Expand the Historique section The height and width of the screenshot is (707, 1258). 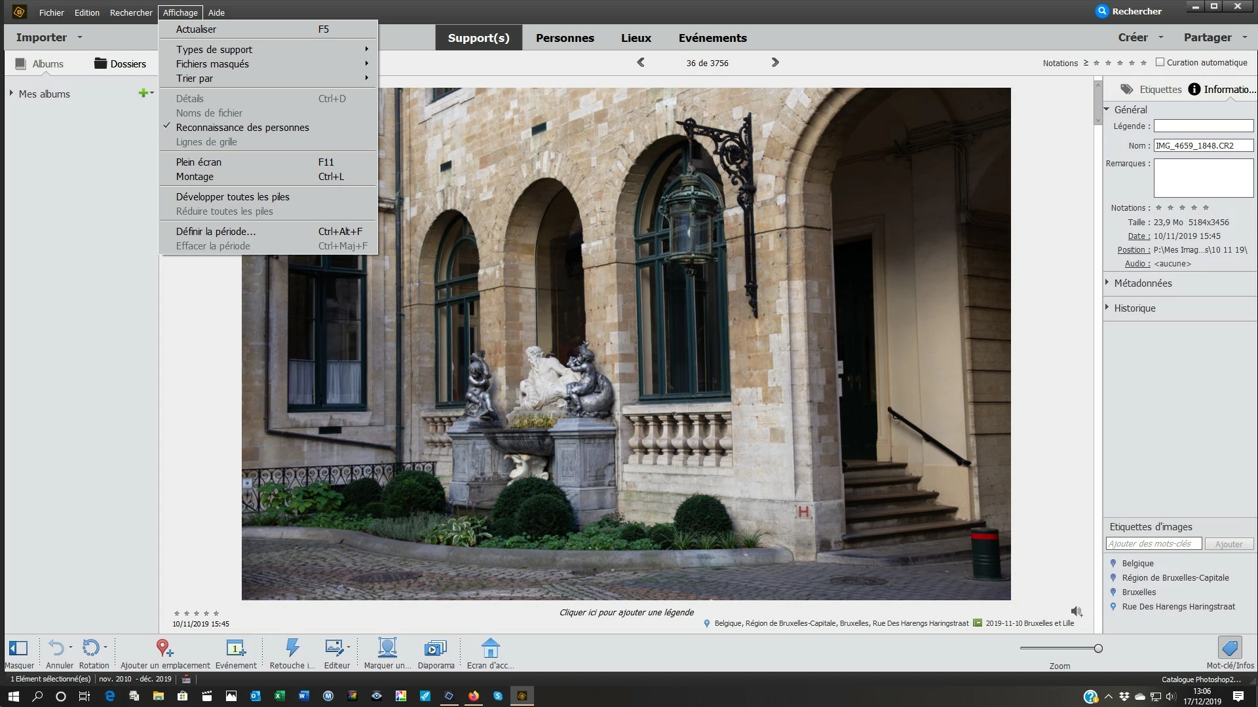click(x=1134, y=308)
